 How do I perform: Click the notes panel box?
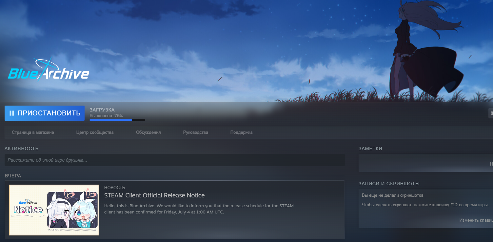pyautogui.click(x=426, y=163)
